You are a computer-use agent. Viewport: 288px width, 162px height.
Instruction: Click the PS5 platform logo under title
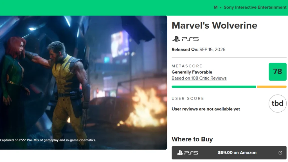pyautogui.click(x=186, y=39)
